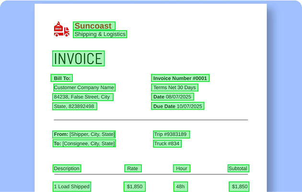Select the $1,850 value under Rate
Image resolution: width=302 pixels, height=192 pixels.
[134, 186]
